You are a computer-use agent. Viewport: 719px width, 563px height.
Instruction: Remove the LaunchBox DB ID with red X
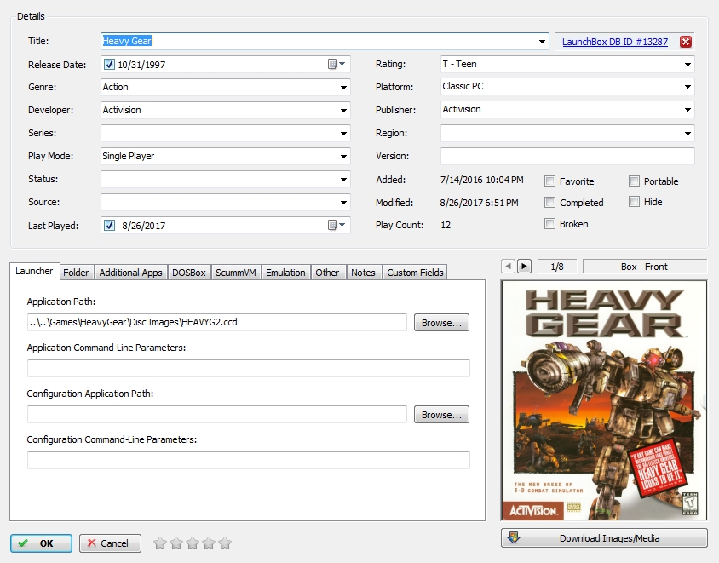pos(686,42)
